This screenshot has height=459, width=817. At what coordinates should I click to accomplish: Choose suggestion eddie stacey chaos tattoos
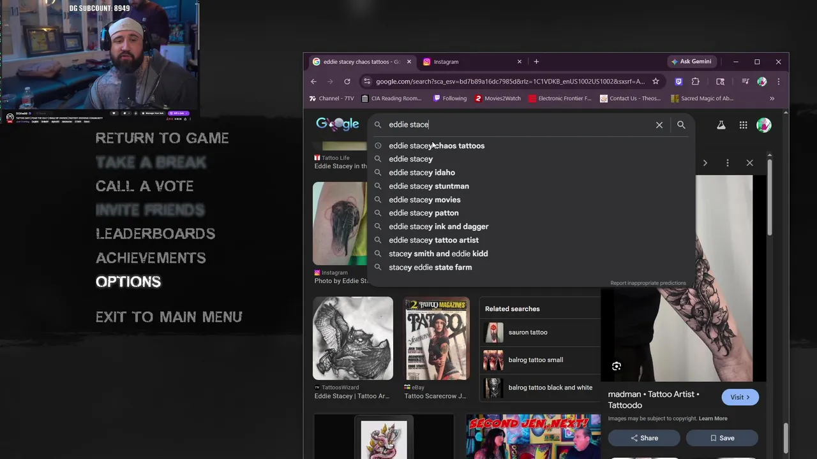click(530, 146)
